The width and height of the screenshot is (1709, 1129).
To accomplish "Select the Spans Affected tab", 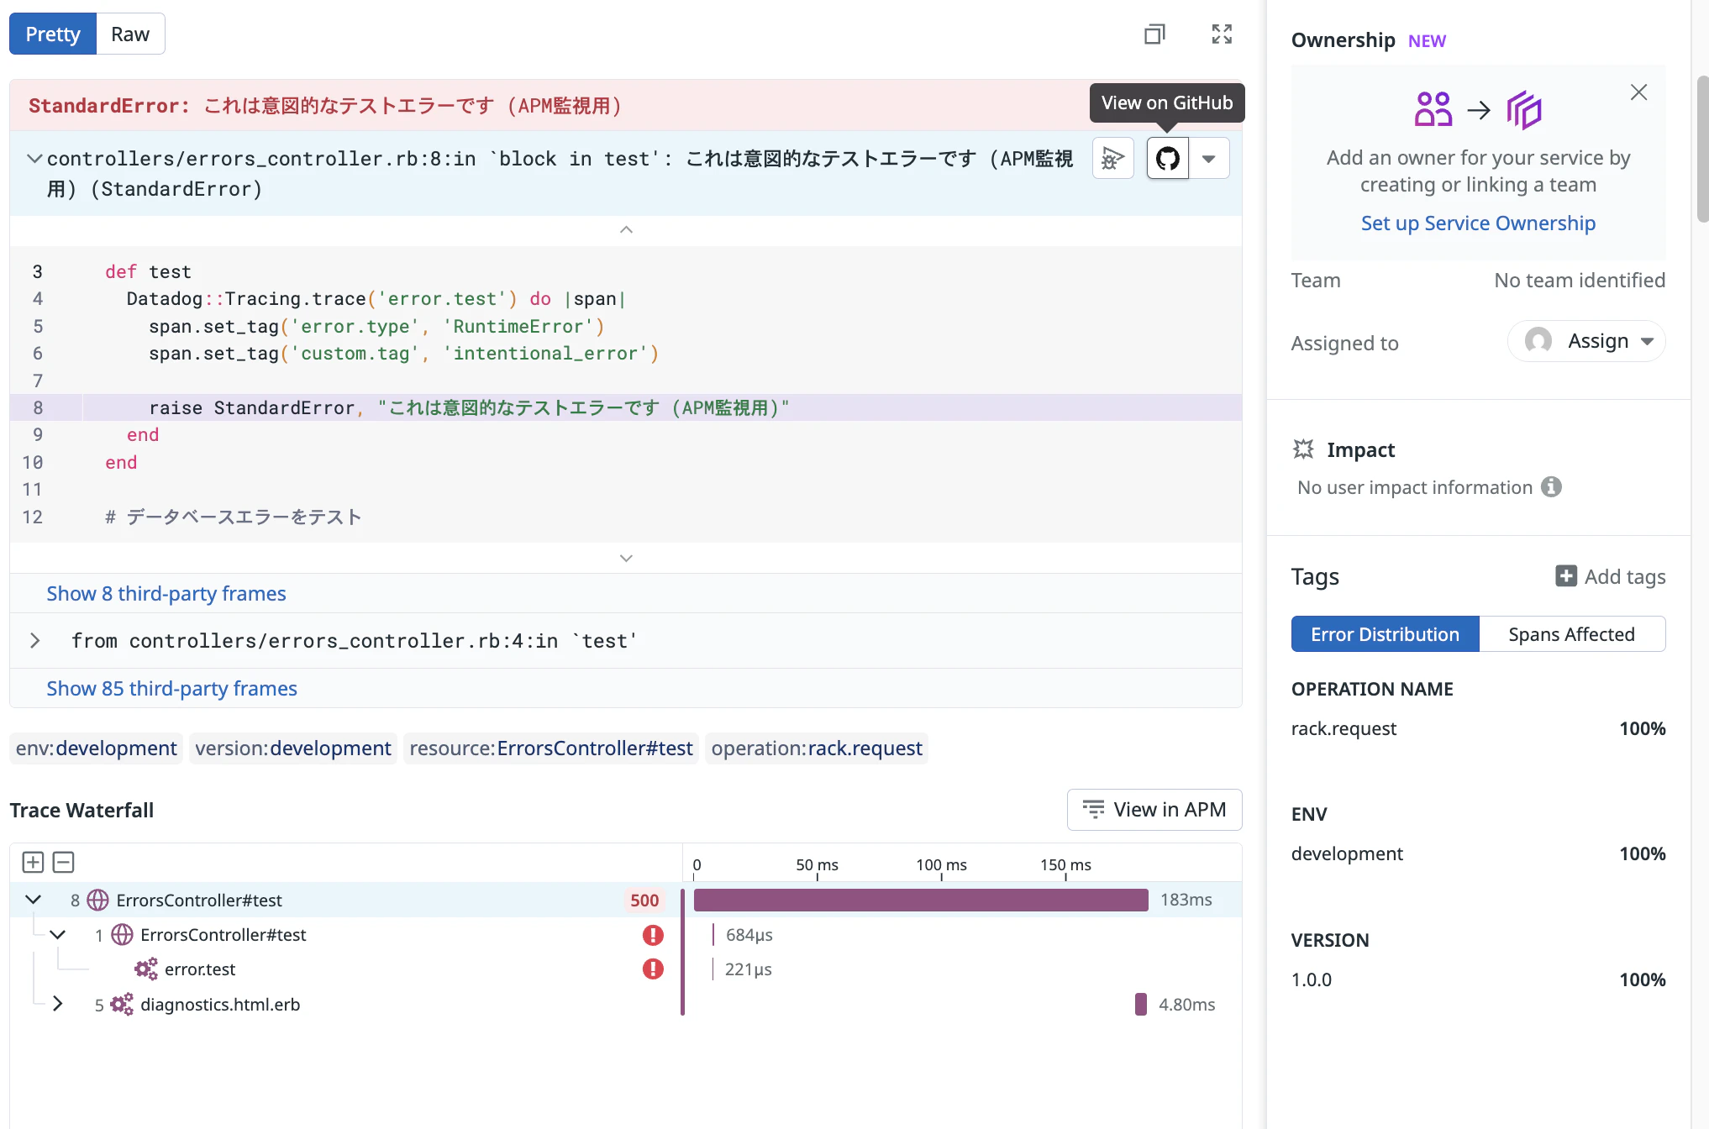I will point(1571,633).
